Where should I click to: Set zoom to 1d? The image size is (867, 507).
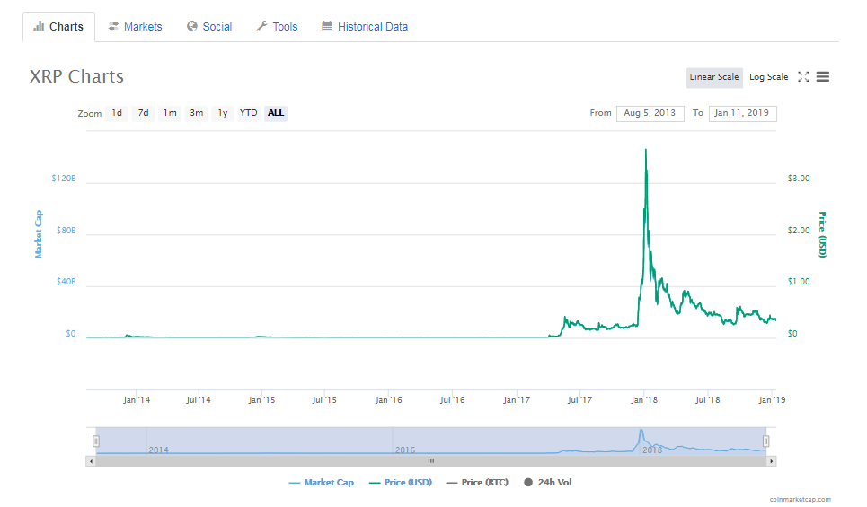[117, 113]
